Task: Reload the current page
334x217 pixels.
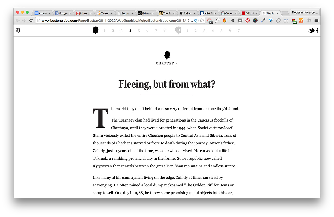Action: pos(31,20)
